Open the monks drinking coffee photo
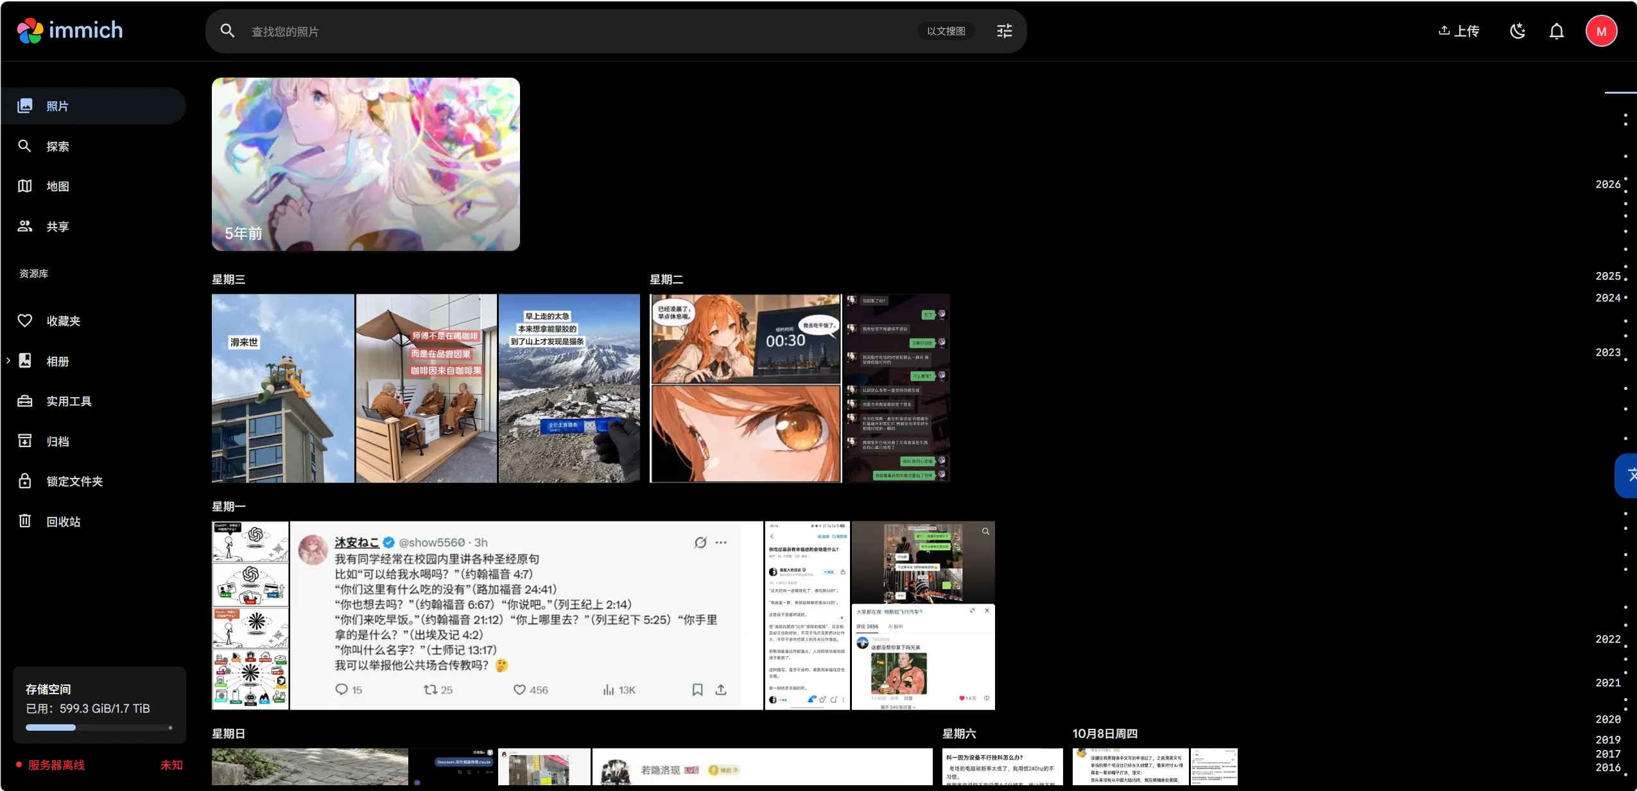Viewport: 1637px width, 791px height. (x=426, y=388)
